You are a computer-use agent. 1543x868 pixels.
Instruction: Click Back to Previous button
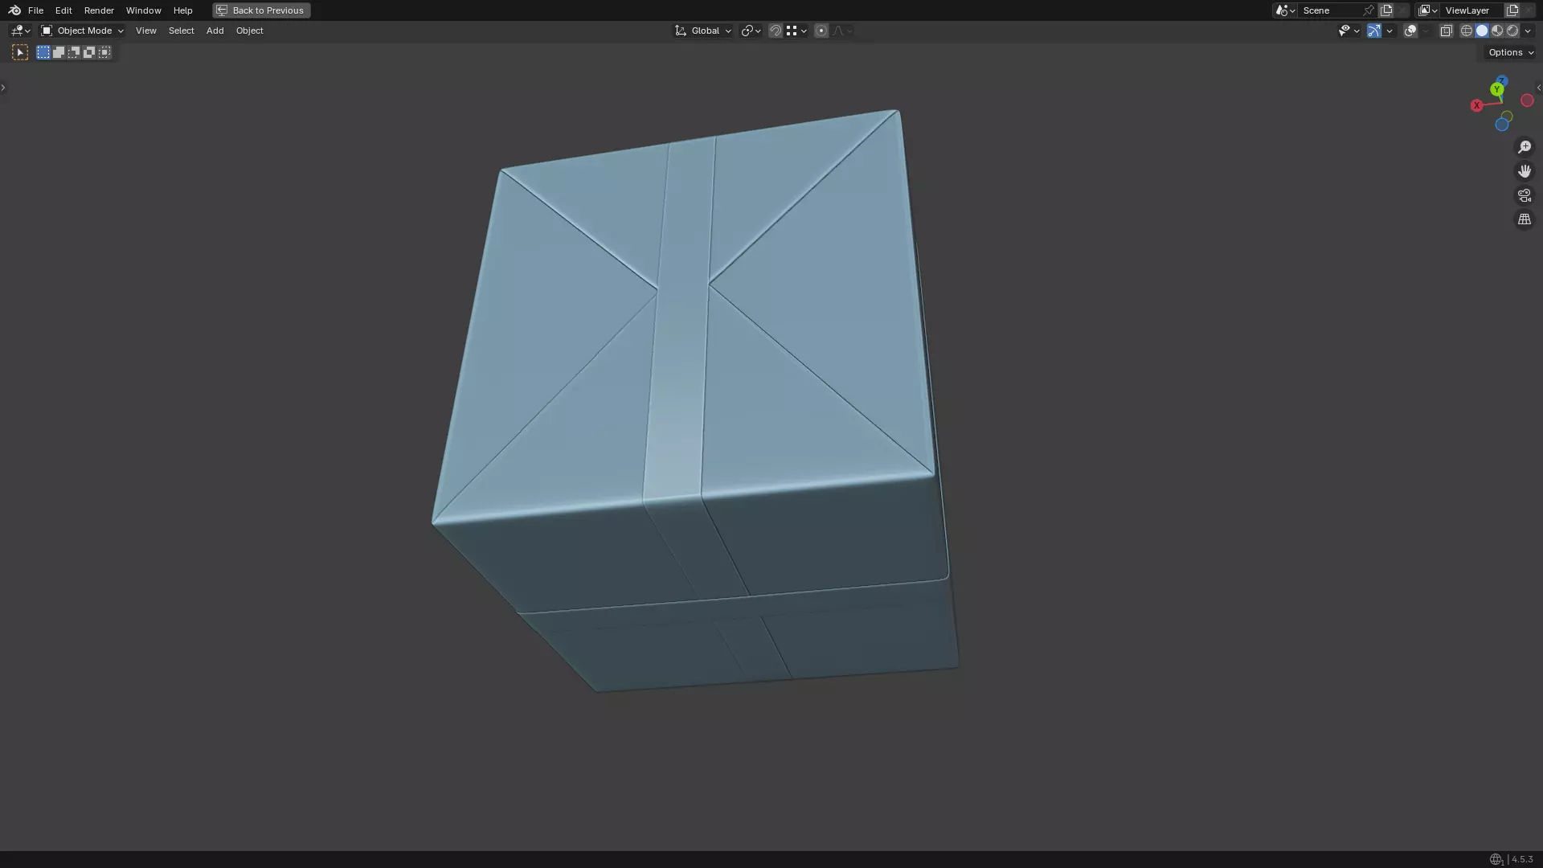[261, 10]
